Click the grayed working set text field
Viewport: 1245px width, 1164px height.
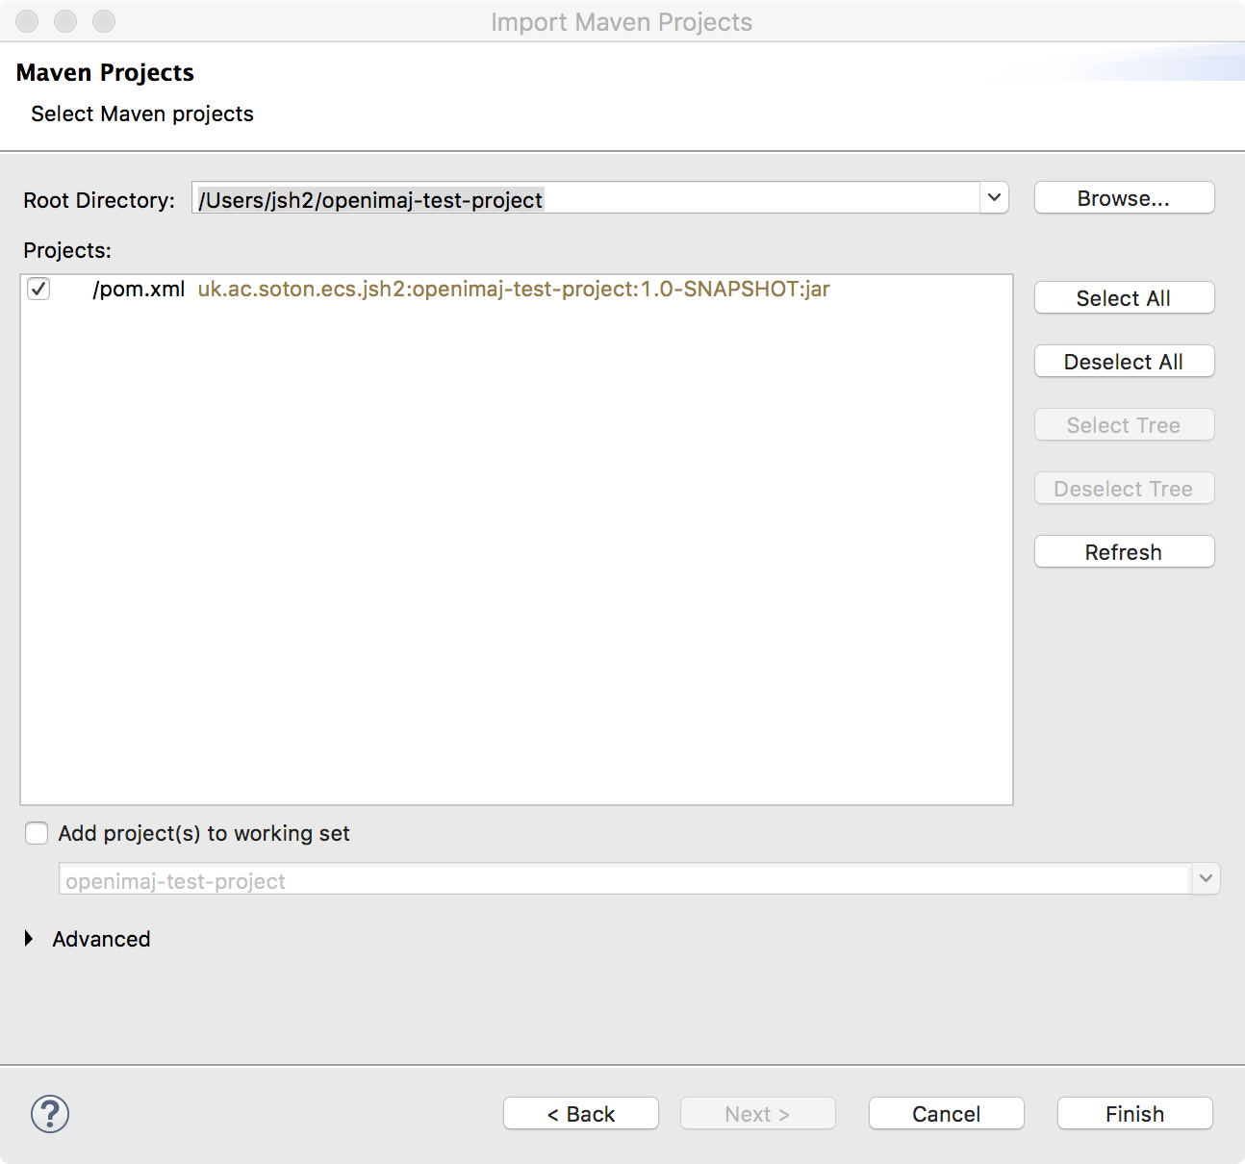[x=625, y=878]
